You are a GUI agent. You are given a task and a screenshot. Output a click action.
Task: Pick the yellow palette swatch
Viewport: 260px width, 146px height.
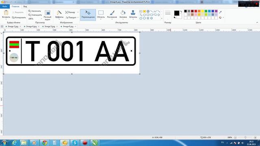202,11
